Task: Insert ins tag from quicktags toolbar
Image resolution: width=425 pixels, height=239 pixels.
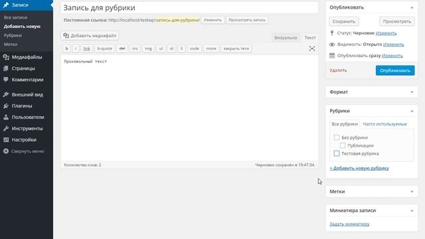Action: pos(135,48)
